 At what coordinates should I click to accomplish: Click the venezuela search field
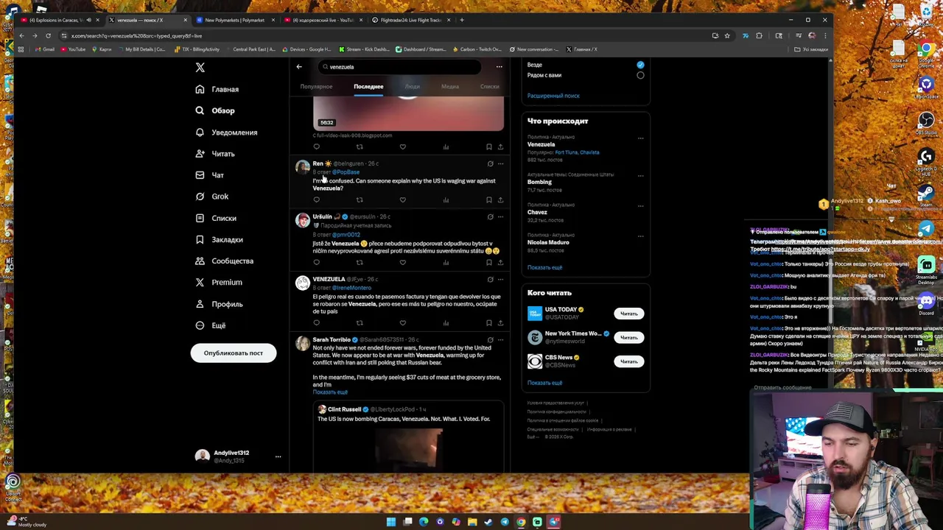point(399,67)
